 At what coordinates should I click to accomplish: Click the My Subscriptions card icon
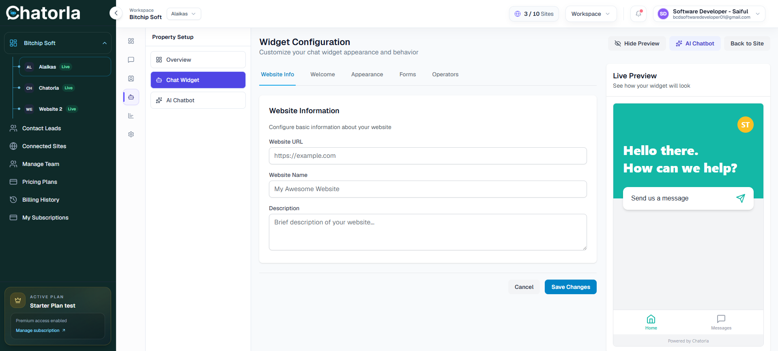tap(13, 217)
